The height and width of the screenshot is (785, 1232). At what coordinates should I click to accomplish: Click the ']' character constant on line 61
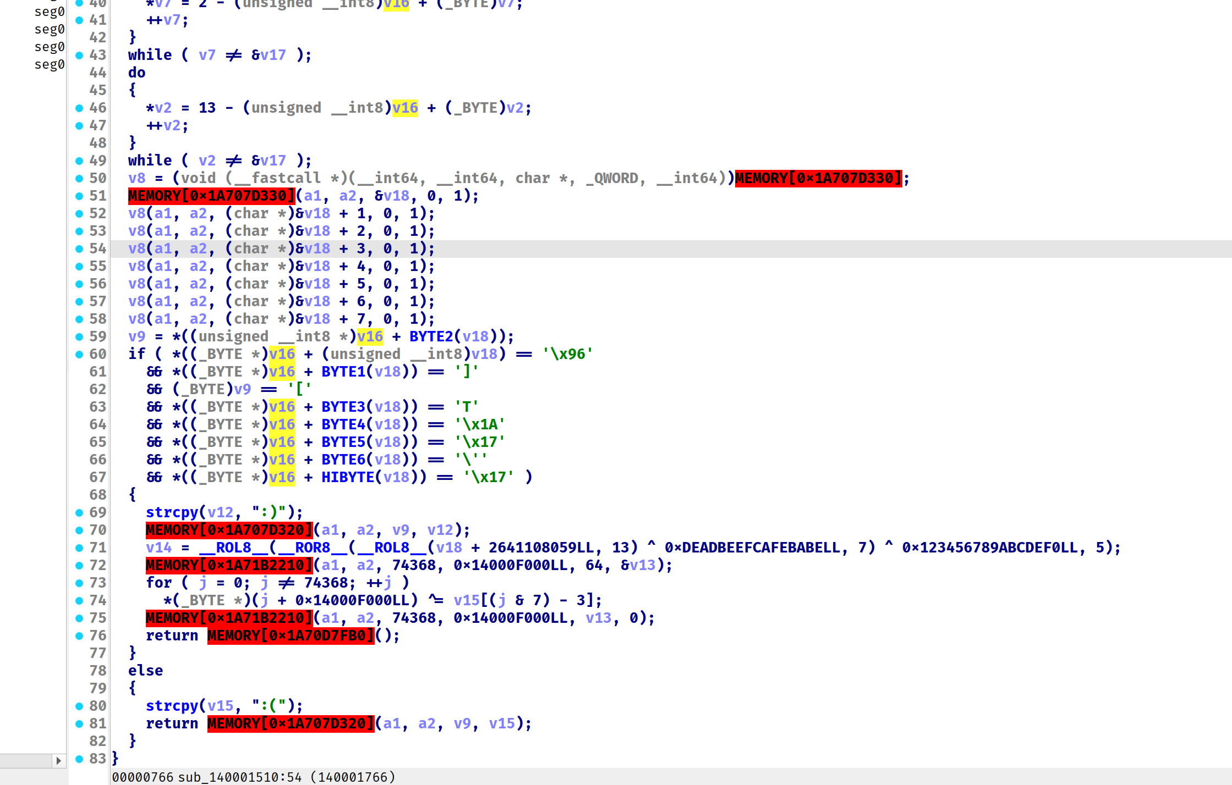tap(467, 372)
